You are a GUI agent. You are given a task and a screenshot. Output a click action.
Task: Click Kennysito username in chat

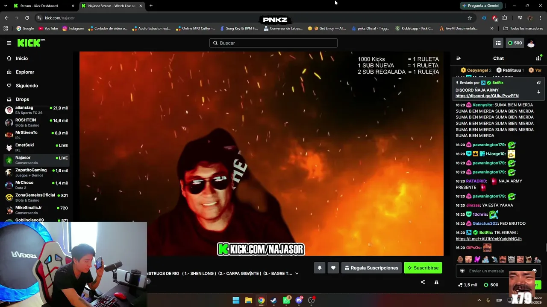coord(482,105)
